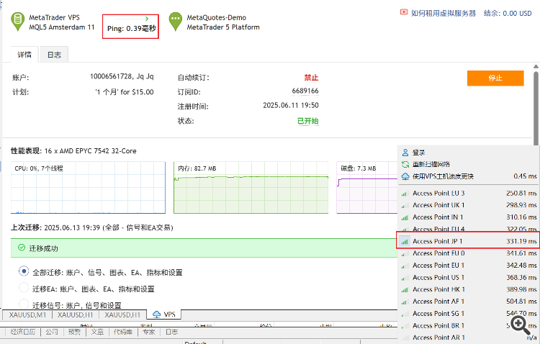This screenshot has height=344, width=540.
Task: Open the 代码库 bottom tab
Action: [x=123, y=332]
